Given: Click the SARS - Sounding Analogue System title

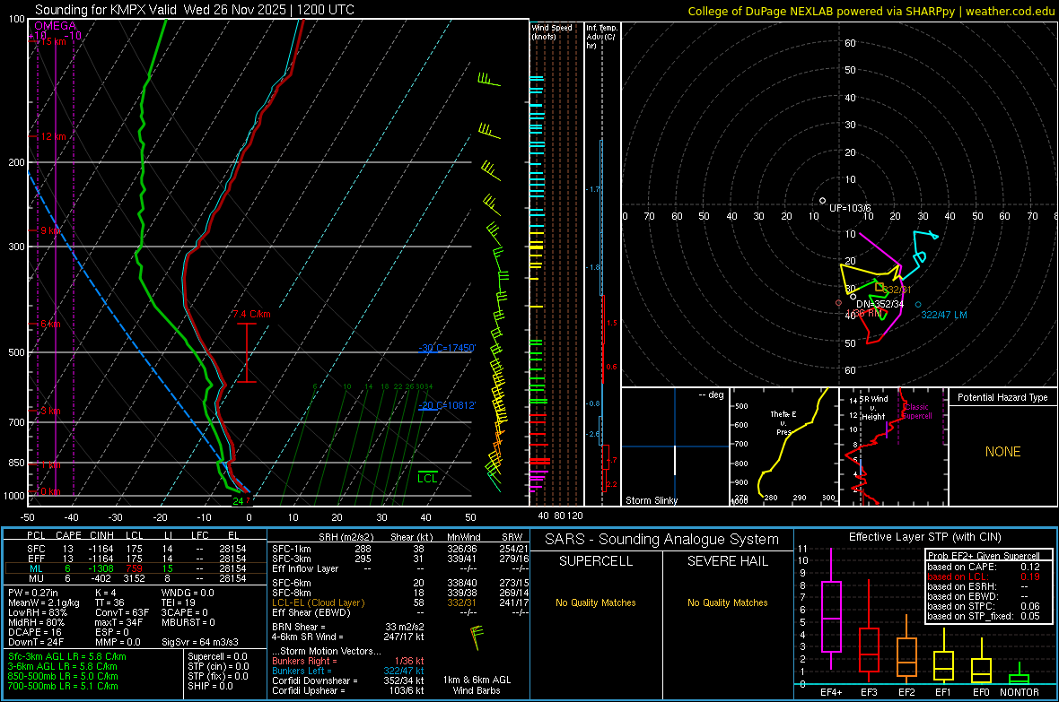Looking at the screenshot, I should pos(662,540).
